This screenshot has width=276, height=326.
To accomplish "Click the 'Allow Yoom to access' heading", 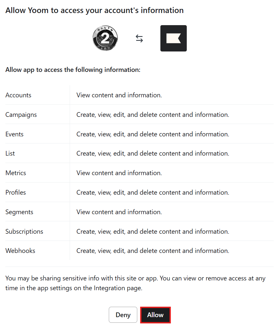I will coord(95,10).
